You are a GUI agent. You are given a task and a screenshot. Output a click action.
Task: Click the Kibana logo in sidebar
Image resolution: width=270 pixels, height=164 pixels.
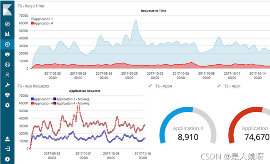7,10
